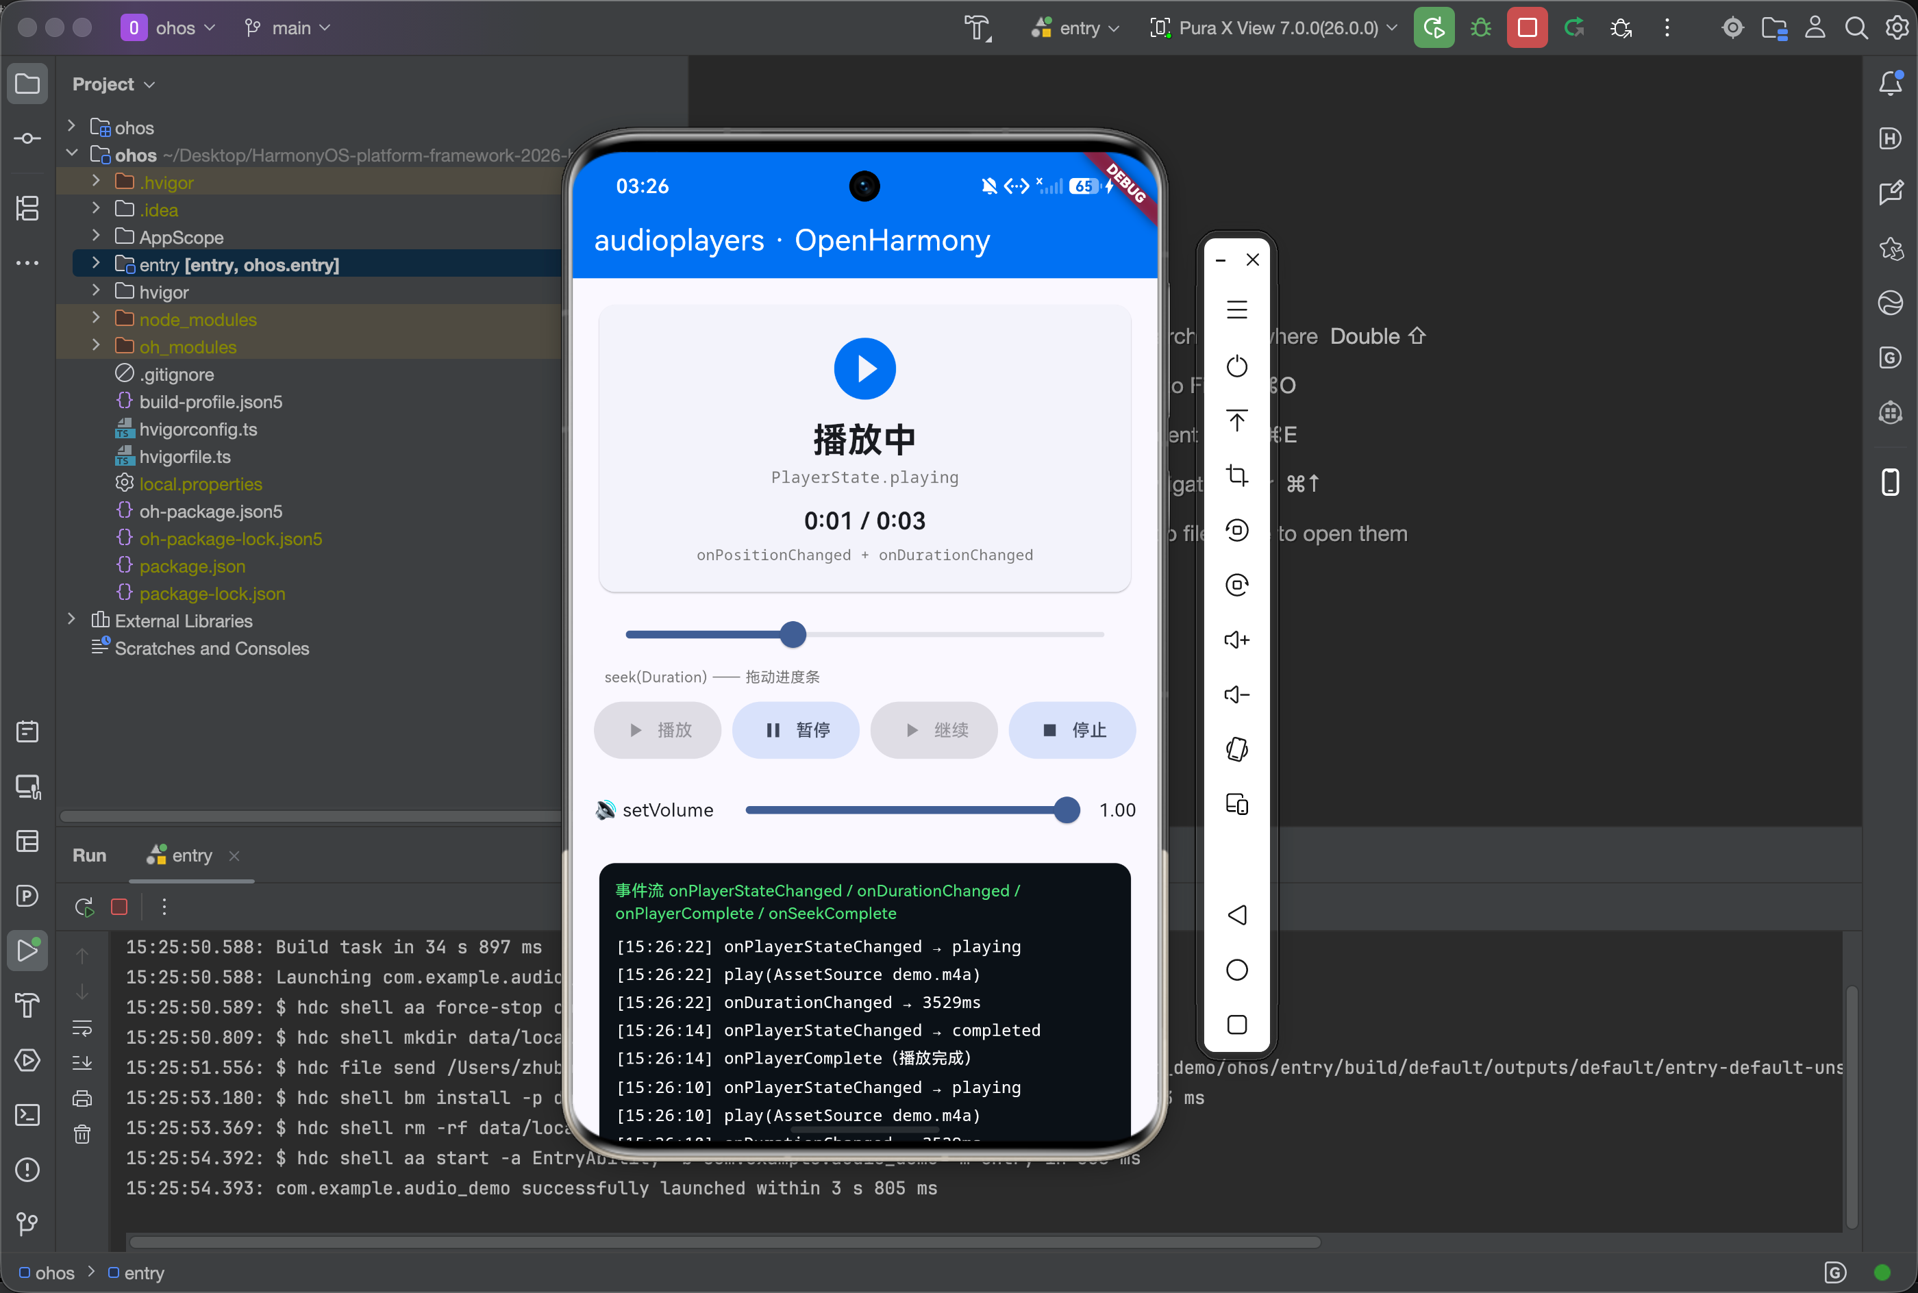Open the Git version control tool window
Screen dimensions: 1918x1293
point(27,1224)
